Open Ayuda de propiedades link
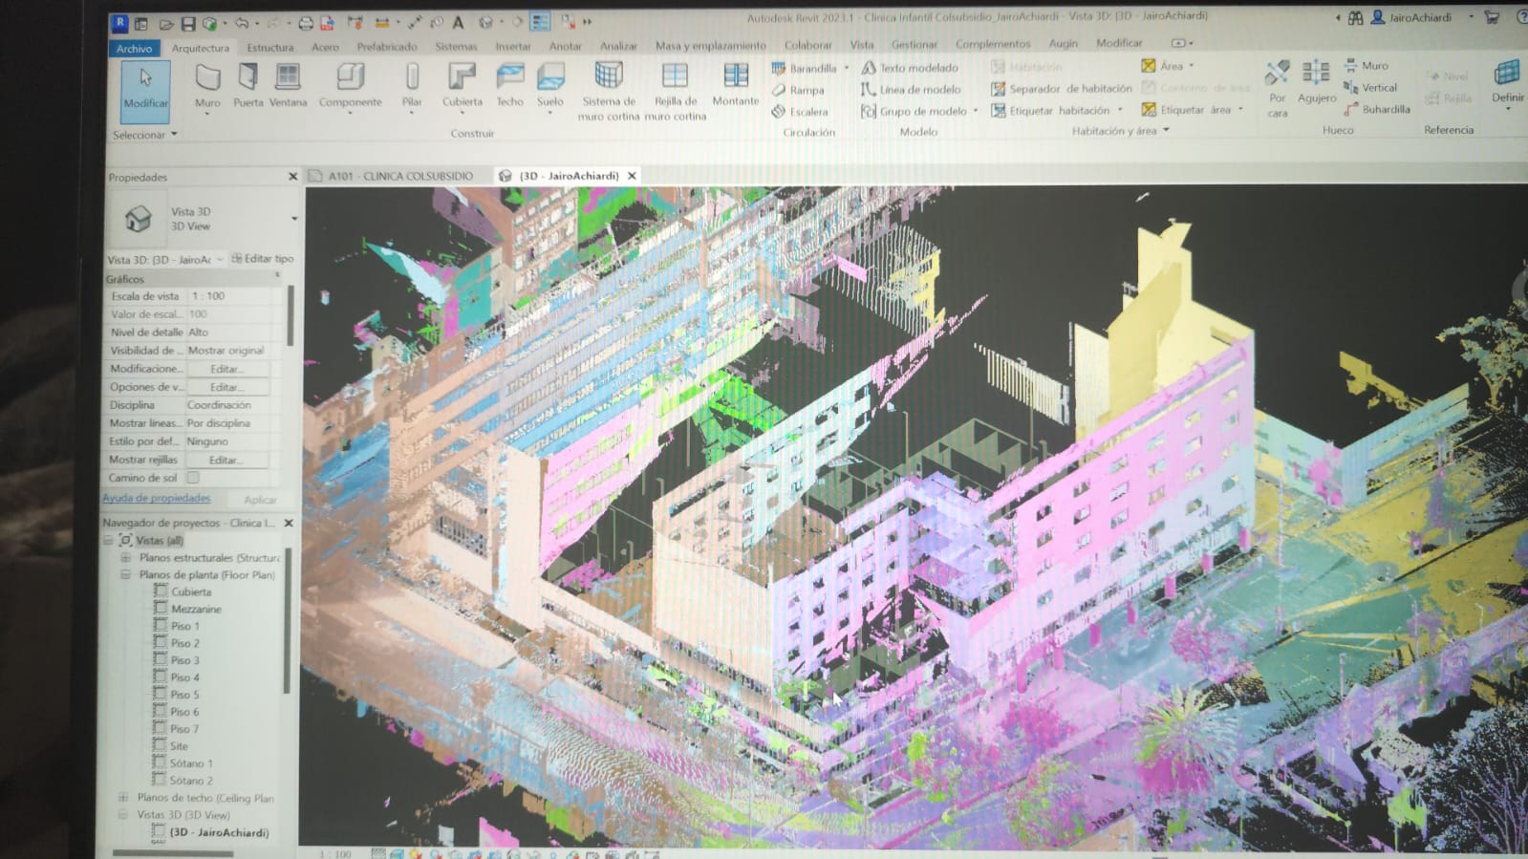Image resolution: width=1528 pixels, height=859 pixels. (x=157, y=498)
